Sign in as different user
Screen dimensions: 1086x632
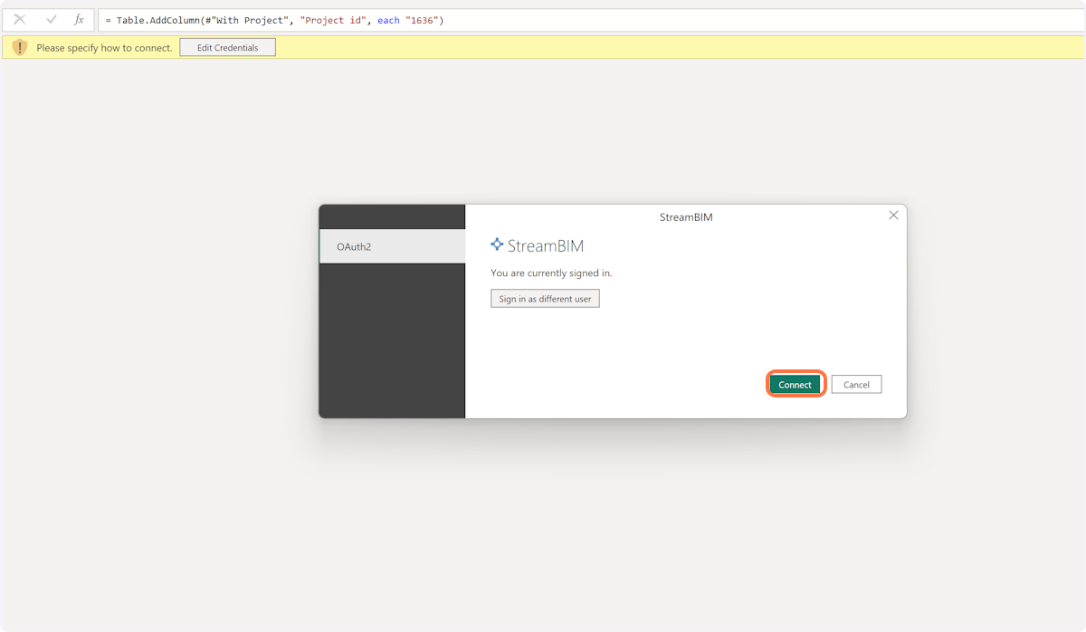pyautogui.click(x=545, y=299)
